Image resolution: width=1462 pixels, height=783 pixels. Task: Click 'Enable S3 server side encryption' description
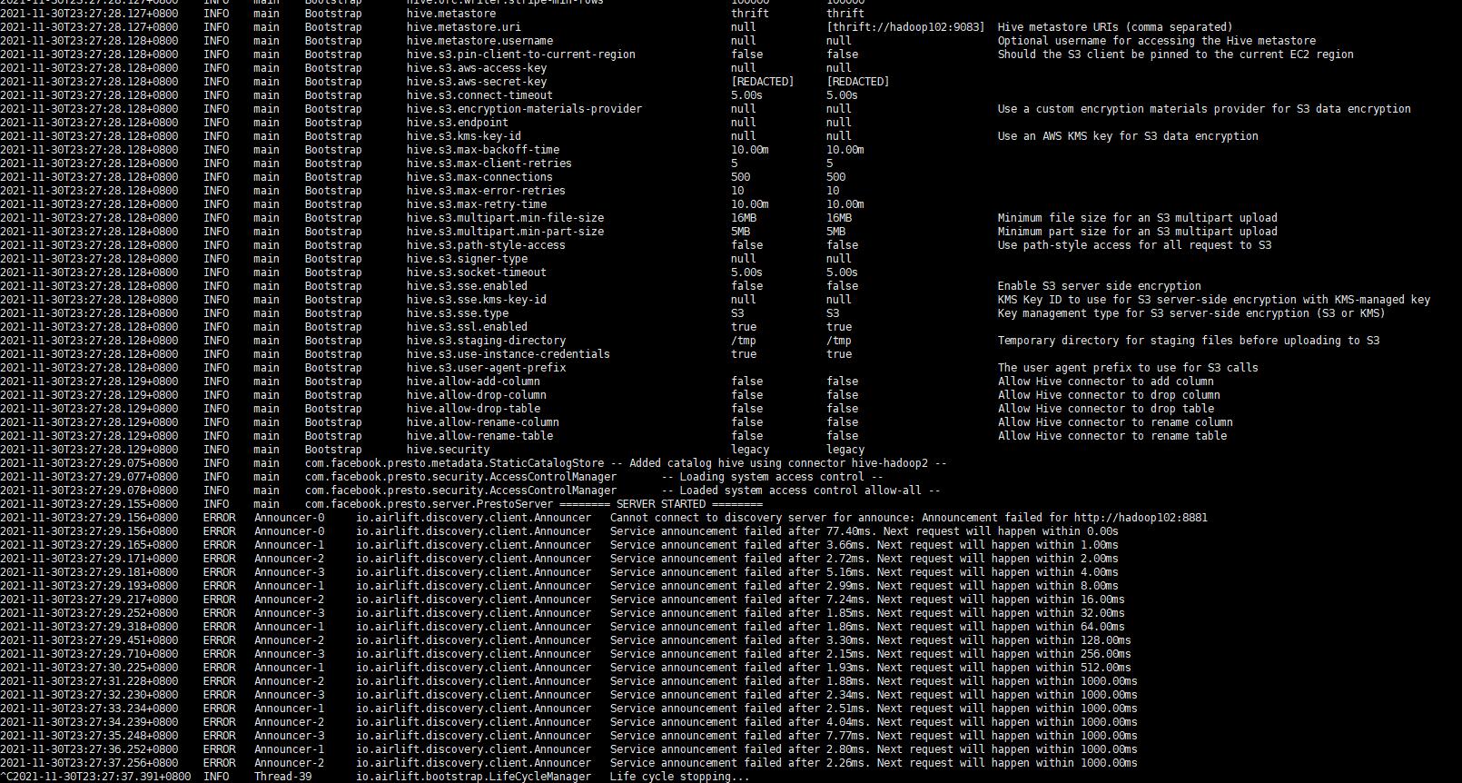(1100, 286)
